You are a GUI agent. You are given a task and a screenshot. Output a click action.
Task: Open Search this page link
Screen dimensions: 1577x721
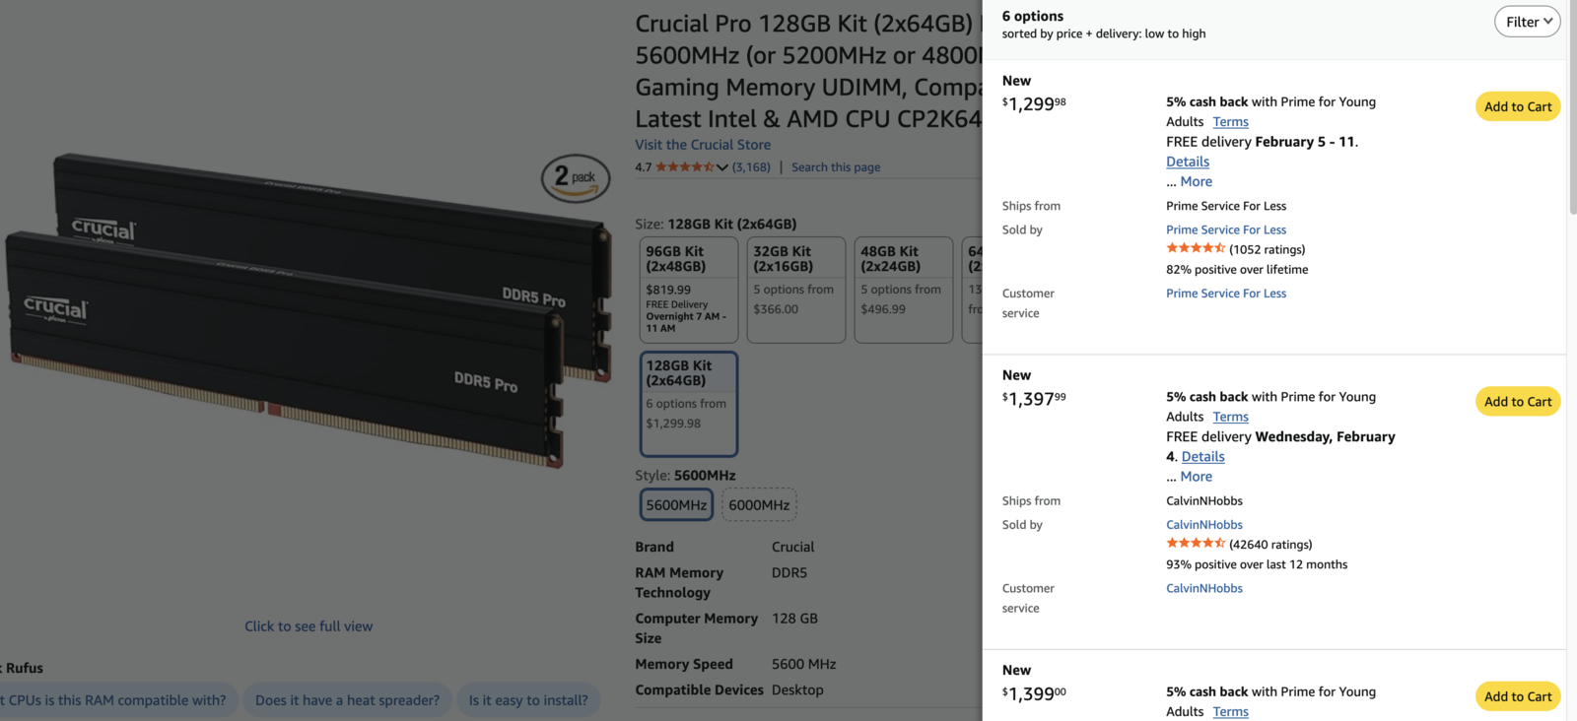pyautogui.click(x=836, y=167)
